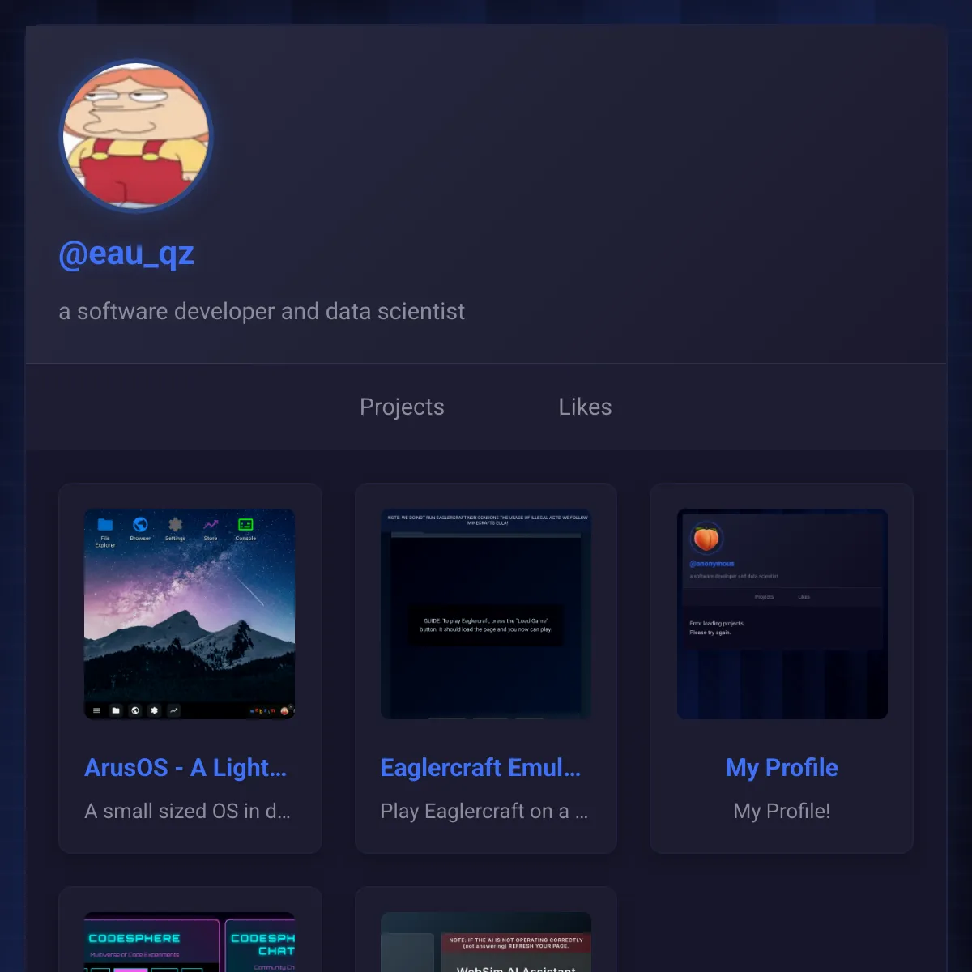Viewport: 972px width, 972px height.
Task: Switch to the Likes tab
Action: 585,407
